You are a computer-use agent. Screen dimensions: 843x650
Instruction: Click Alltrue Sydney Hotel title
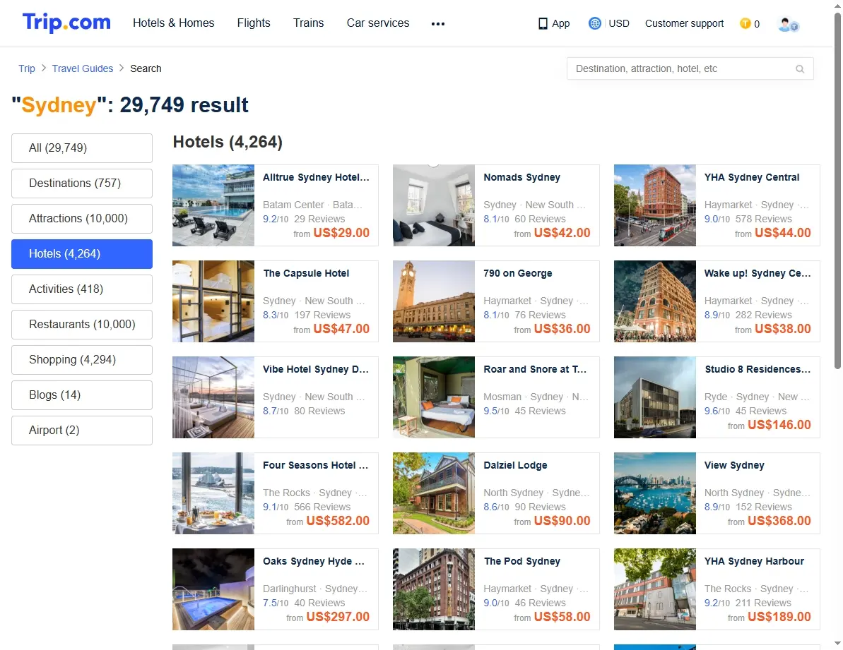pyautogui.click(x=316, y=177)
